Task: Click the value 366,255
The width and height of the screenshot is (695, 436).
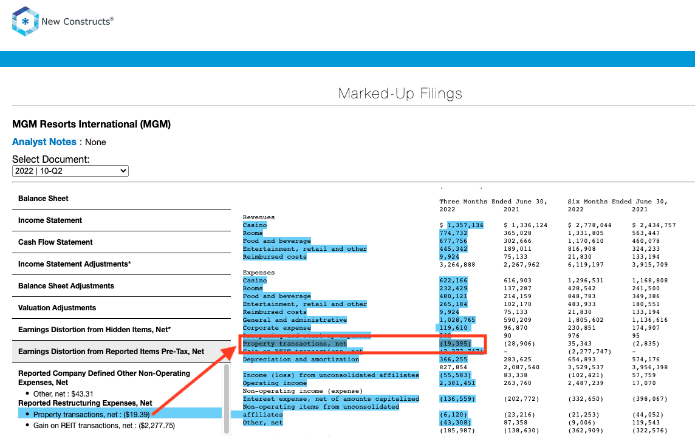Action: [x=453, y=359]
